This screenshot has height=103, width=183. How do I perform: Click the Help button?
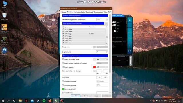[x=106, y=96]
